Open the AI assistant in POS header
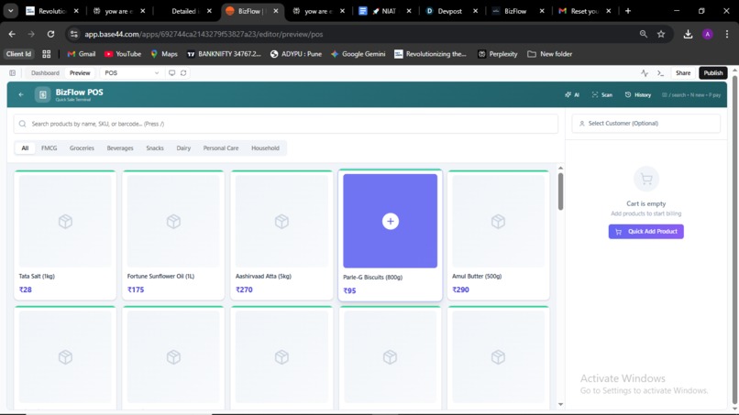739x415 pixels. [x=572, y=94]
